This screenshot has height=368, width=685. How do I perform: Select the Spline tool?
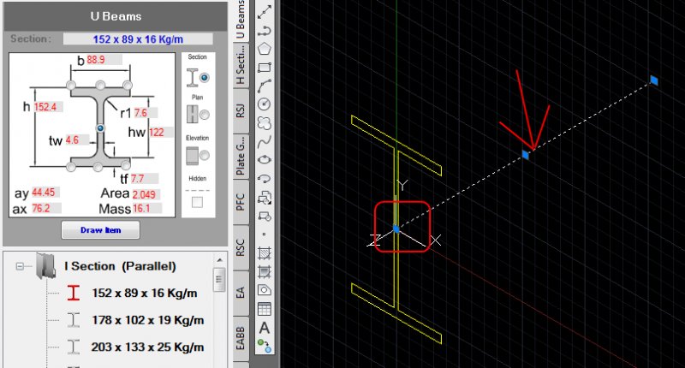(x=265, y=141)
